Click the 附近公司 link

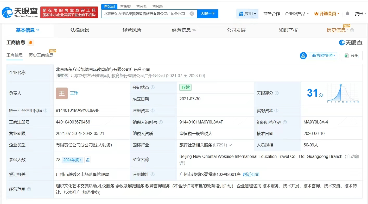(x=251, y=175)
